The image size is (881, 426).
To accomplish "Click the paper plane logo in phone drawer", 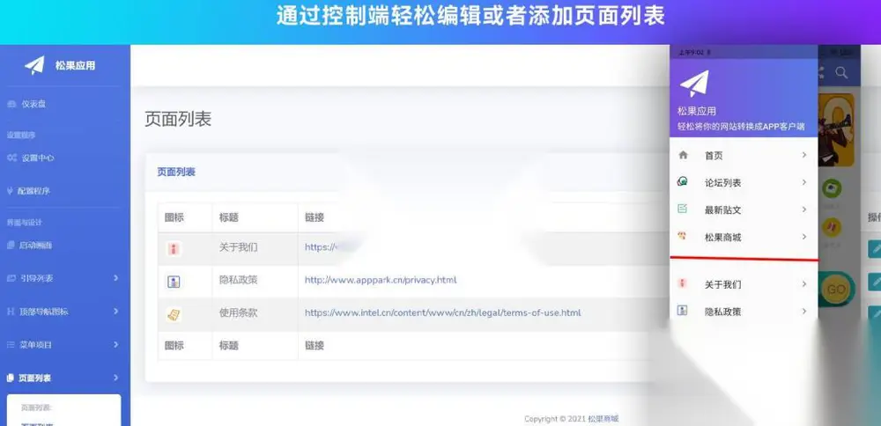I will (694, 84).
